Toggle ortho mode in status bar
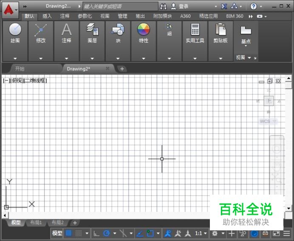Image resolution: width=294 pixels, height=241 pixels. click(96, 233)
